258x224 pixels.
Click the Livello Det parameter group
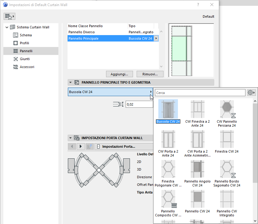pyautogui.click(x=145, y=154)
